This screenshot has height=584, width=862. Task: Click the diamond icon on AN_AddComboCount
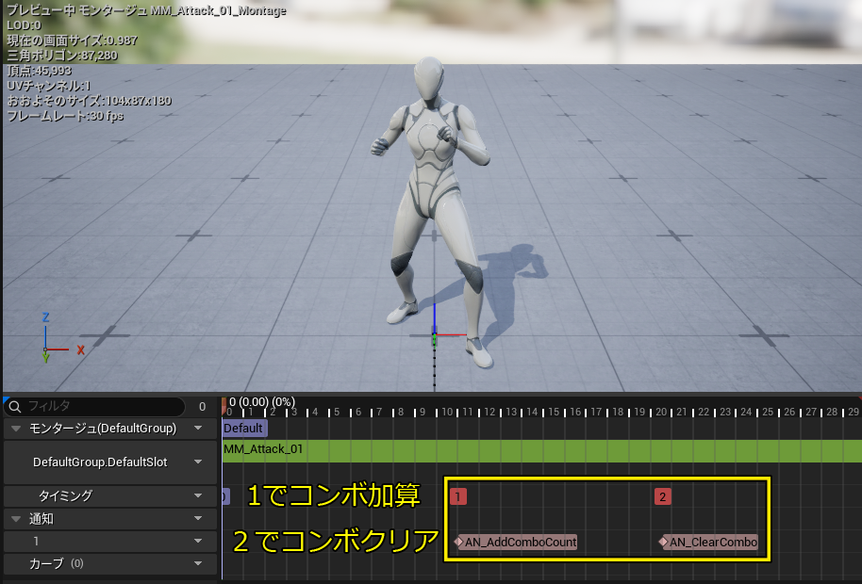point(458,543)
